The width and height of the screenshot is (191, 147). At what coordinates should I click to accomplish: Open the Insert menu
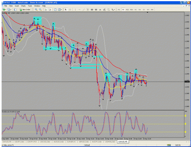pyautogui.click(x=17, y=6)
